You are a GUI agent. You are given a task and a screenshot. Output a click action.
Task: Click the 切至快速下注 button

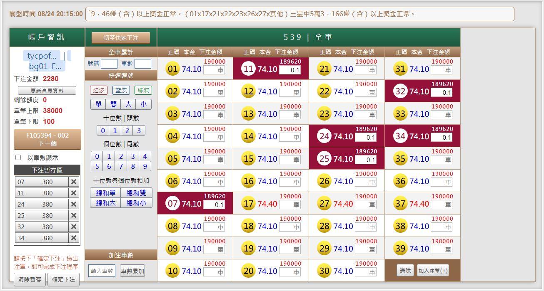pyautogui.click(x=121, y=38)
